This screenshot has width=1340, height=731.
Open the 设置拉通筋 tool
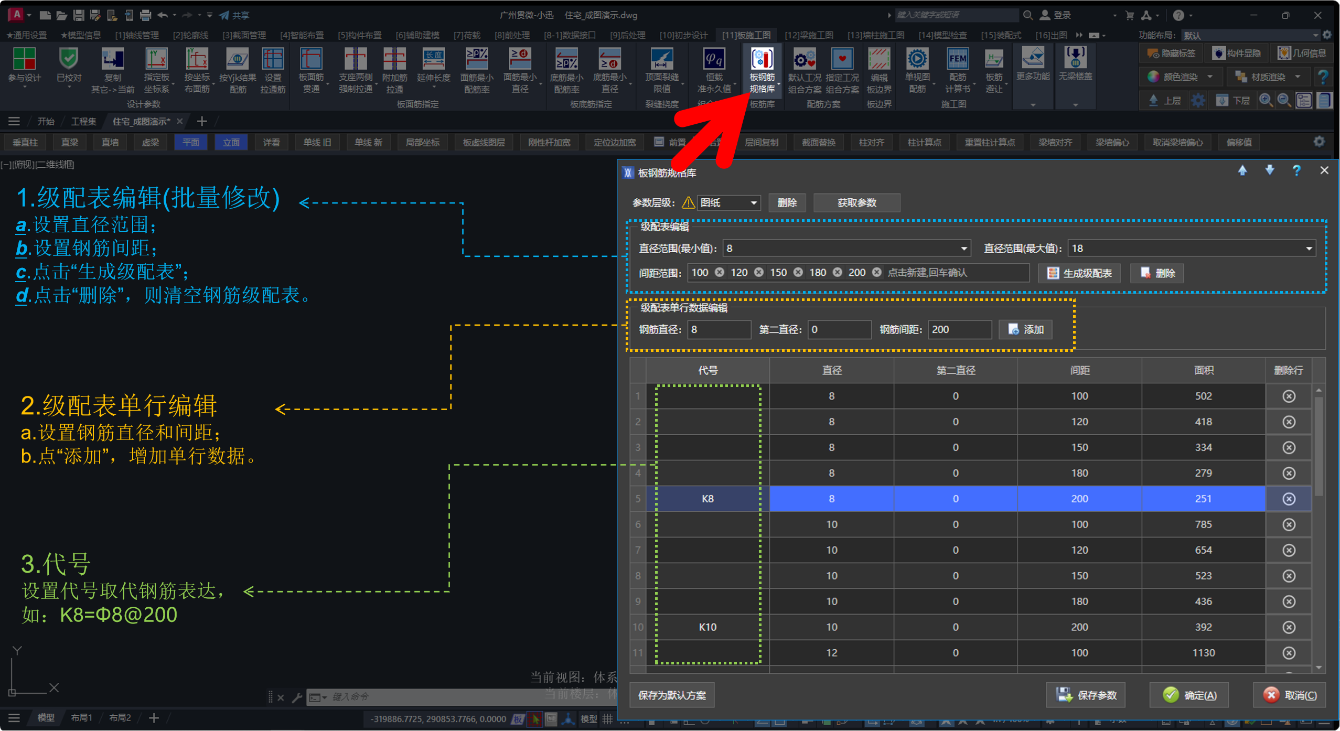click(273, 70)
